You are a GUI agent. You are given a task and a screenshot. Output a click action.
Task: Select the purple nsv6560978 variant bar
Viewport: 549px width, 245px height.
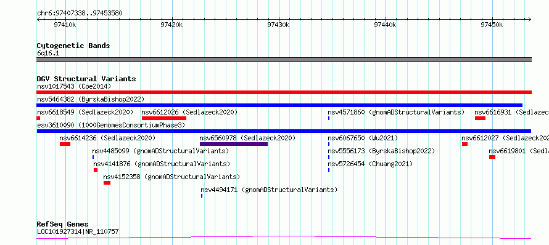234,144
